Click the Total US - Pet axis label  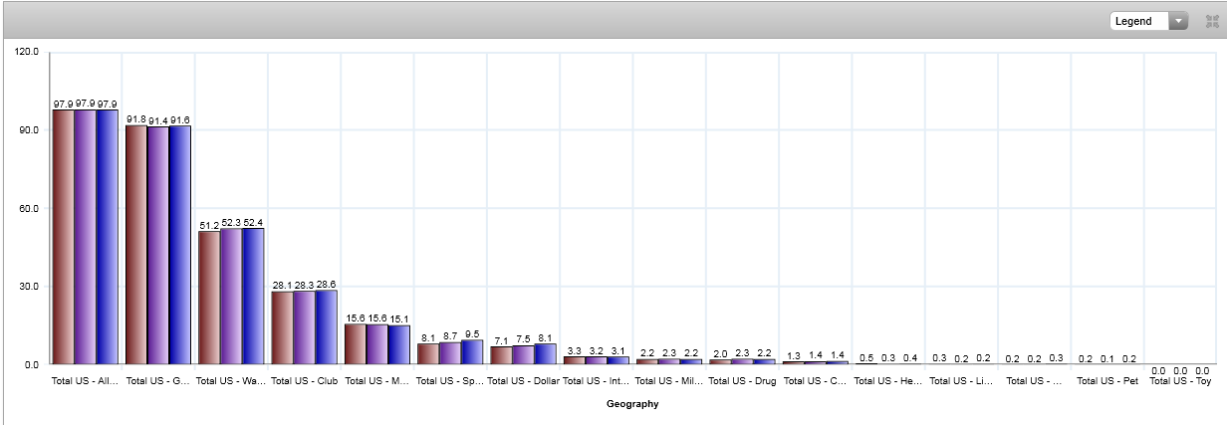point(1107,380)
